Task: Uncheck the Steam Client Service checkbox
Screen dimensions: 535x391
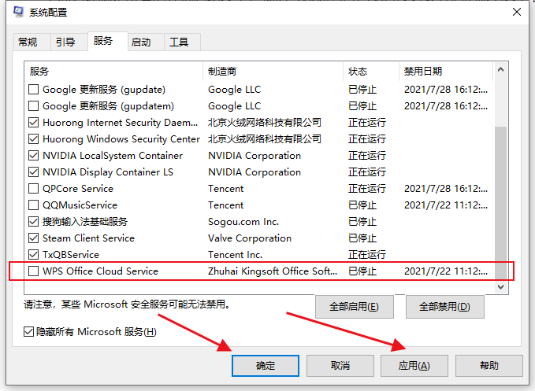Action: pyautogui.click(x=33, y=238)
